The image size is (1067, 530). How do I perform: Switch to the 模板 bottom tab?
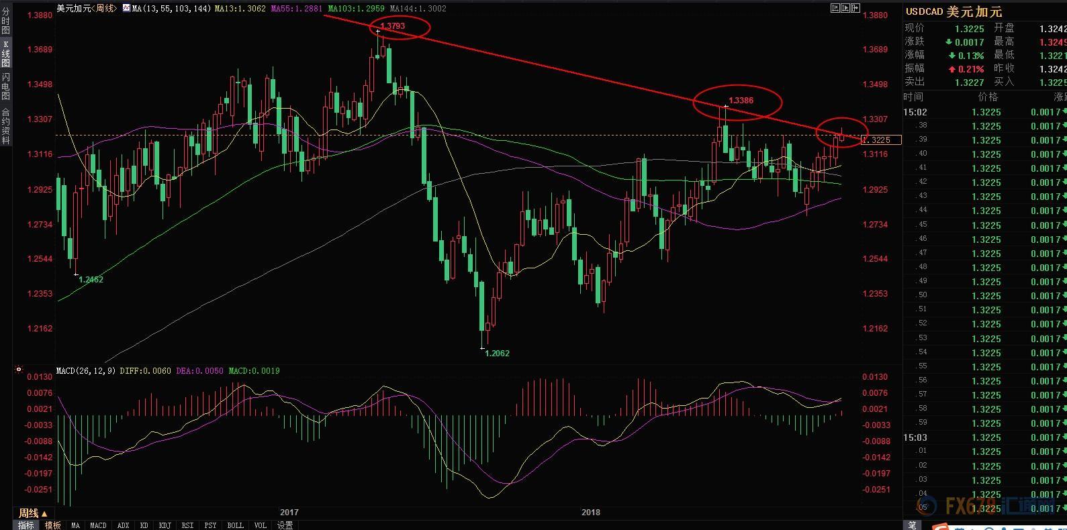point(53,525)
